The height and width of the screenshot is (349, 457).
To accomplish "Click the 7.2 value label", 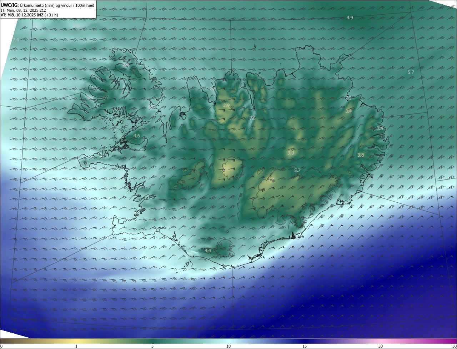I will (x=349, y=98).
